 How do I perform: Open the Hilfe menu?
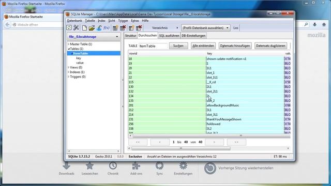pyautogui.click(x=145, y=21)
